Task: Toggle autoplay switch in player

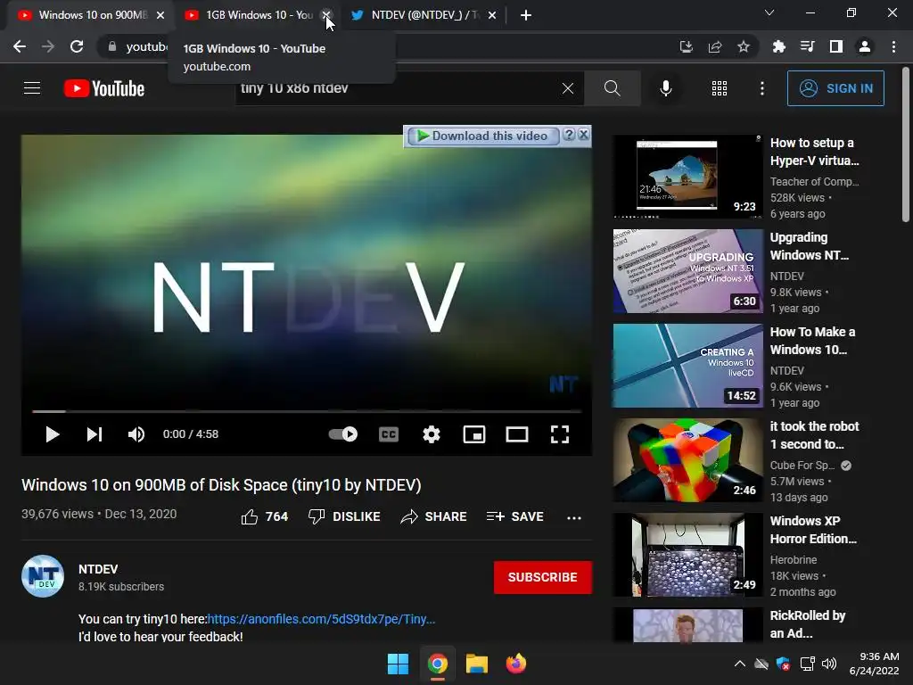Action: [x=343, y=434]
